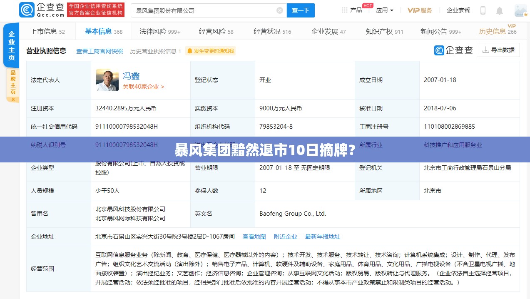Click 冯鑫 portrait photo
This screenshot has width=530, height=299.
(107, 80)
